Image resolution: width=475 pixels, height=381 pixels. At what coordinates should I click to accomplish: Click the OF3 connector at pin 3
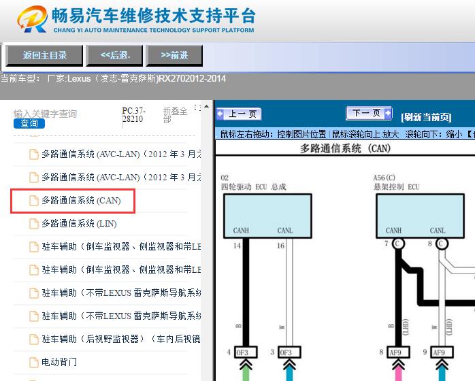tap(290, 352)
